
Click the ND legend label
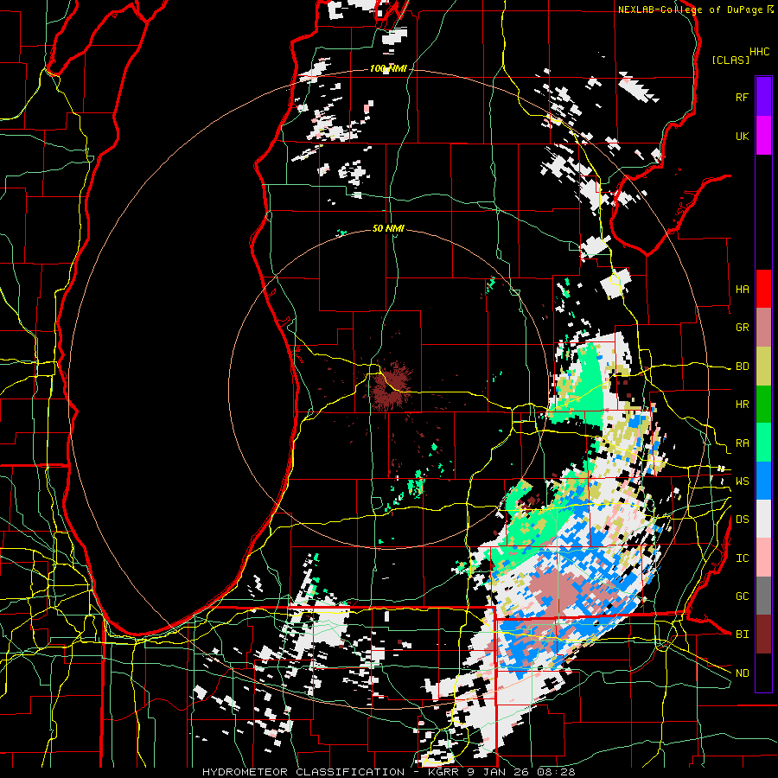tap(742, 673)
